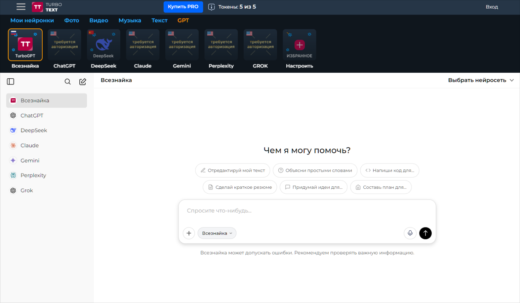The width and height of the screenshot is (520, 303).
Task: Switch to the GPT tab
Action: point(183,20)
